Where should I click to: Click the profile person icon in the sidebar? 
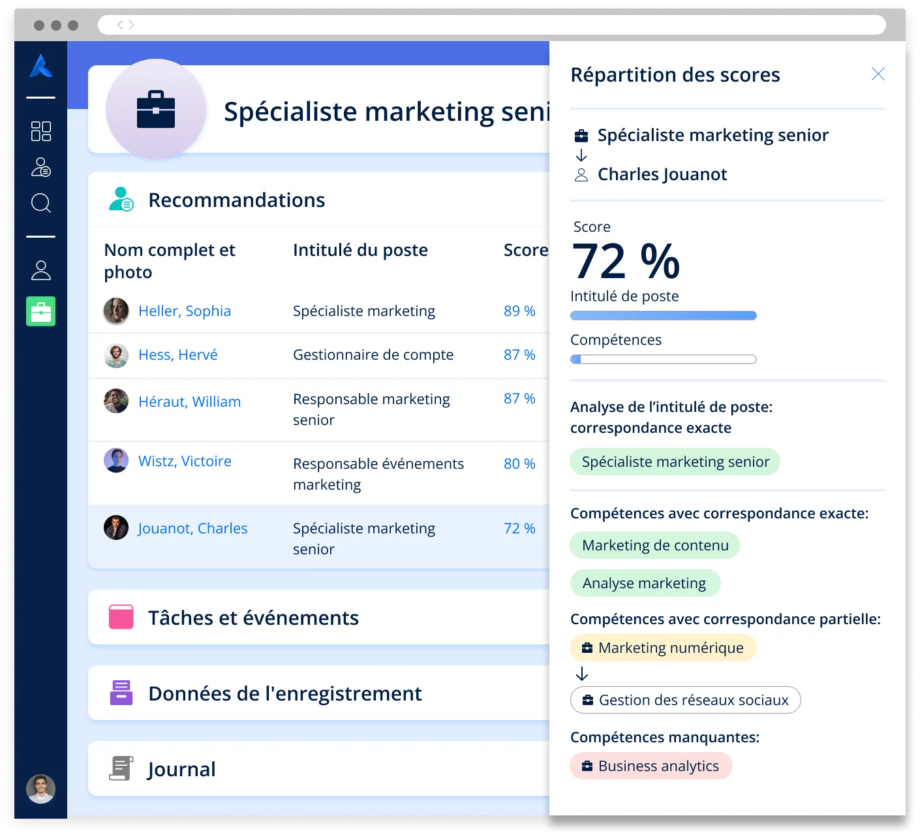point(40,270)
